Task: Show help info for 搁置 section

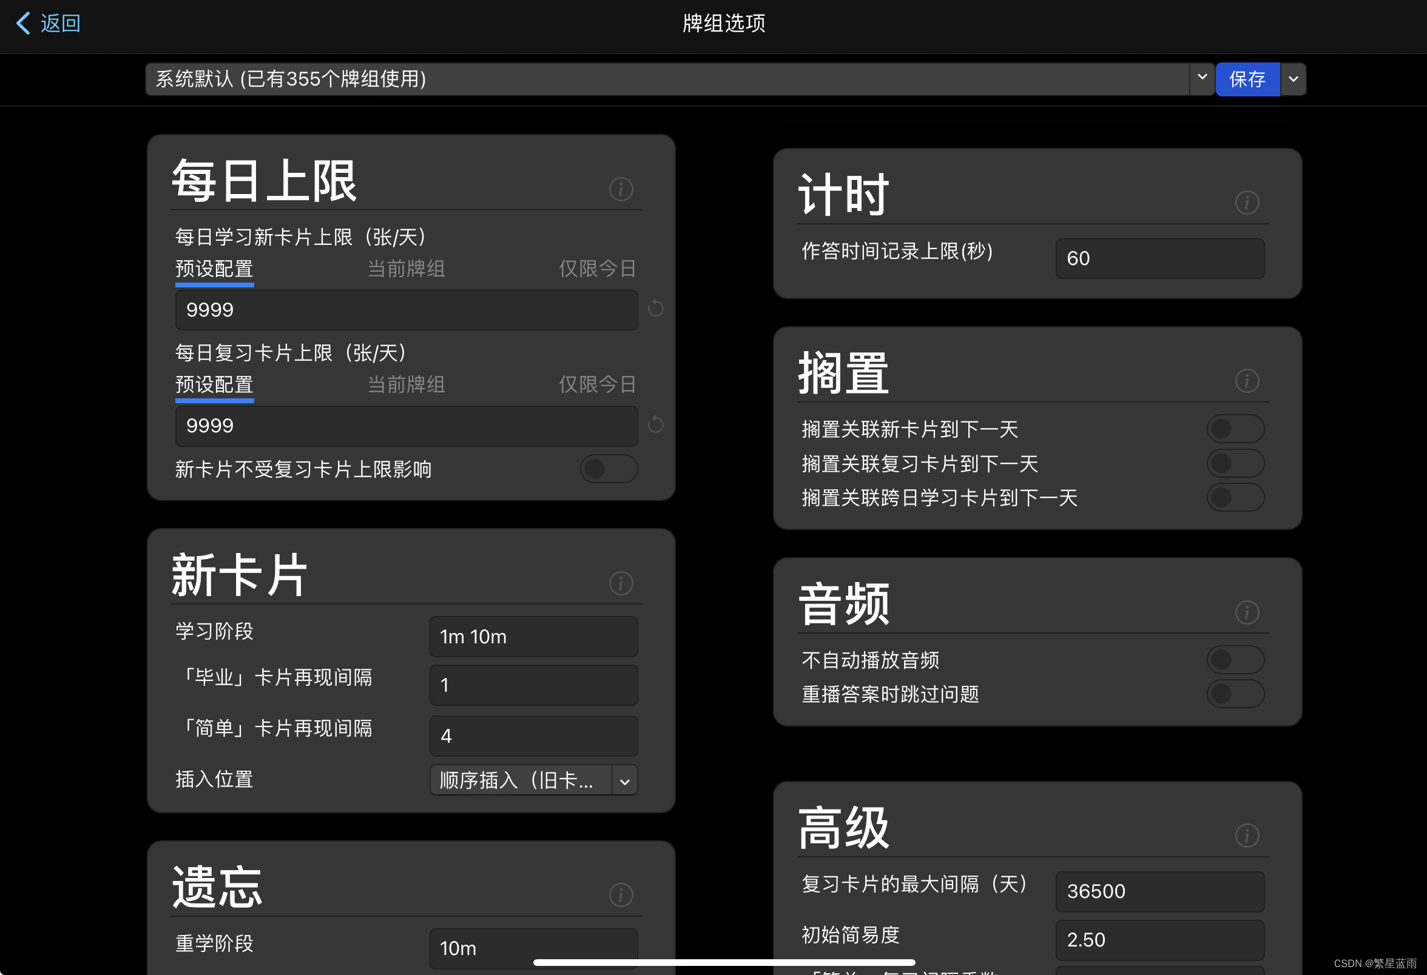Action: (x=1246, y=381)
